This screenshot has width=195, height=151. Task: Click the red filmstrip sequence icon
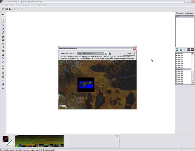192,50
